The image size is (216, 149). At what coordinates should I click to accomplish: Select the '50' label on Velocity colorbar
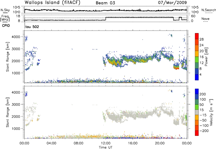(x=201, y=105)
